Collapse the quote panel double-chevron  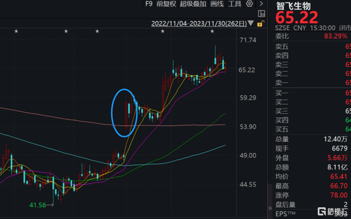[x=270, y=208]
